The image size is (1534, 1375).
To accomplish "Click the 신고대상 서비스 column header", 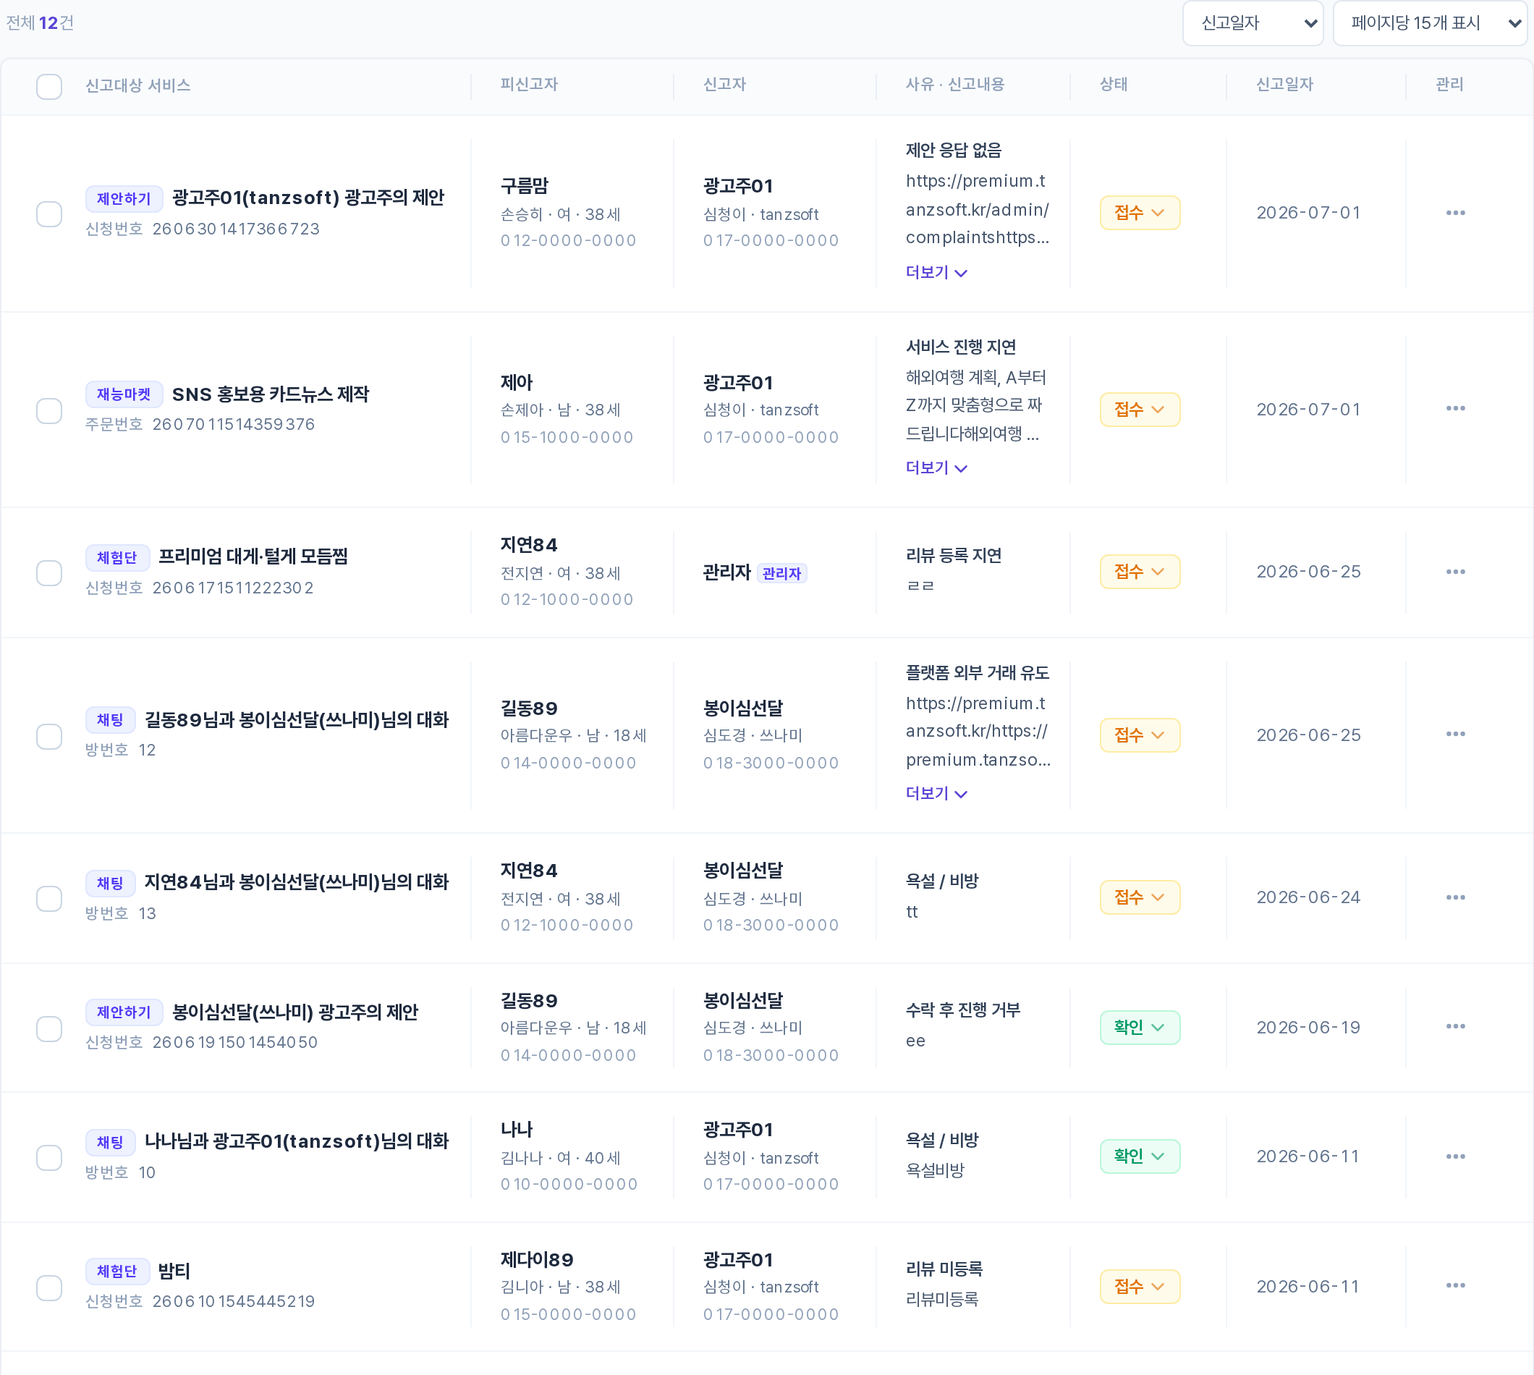I will pyautogui.click(x=137, y=85).
